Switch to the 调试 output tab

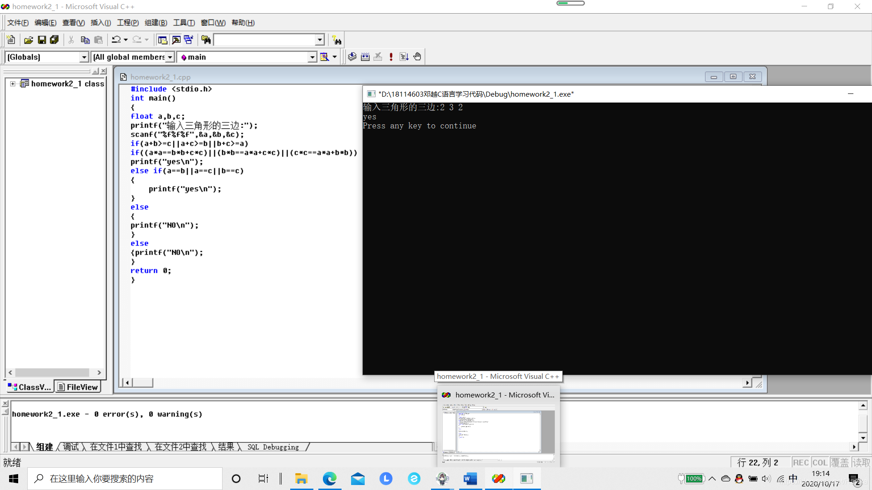[x=71, y=447]
